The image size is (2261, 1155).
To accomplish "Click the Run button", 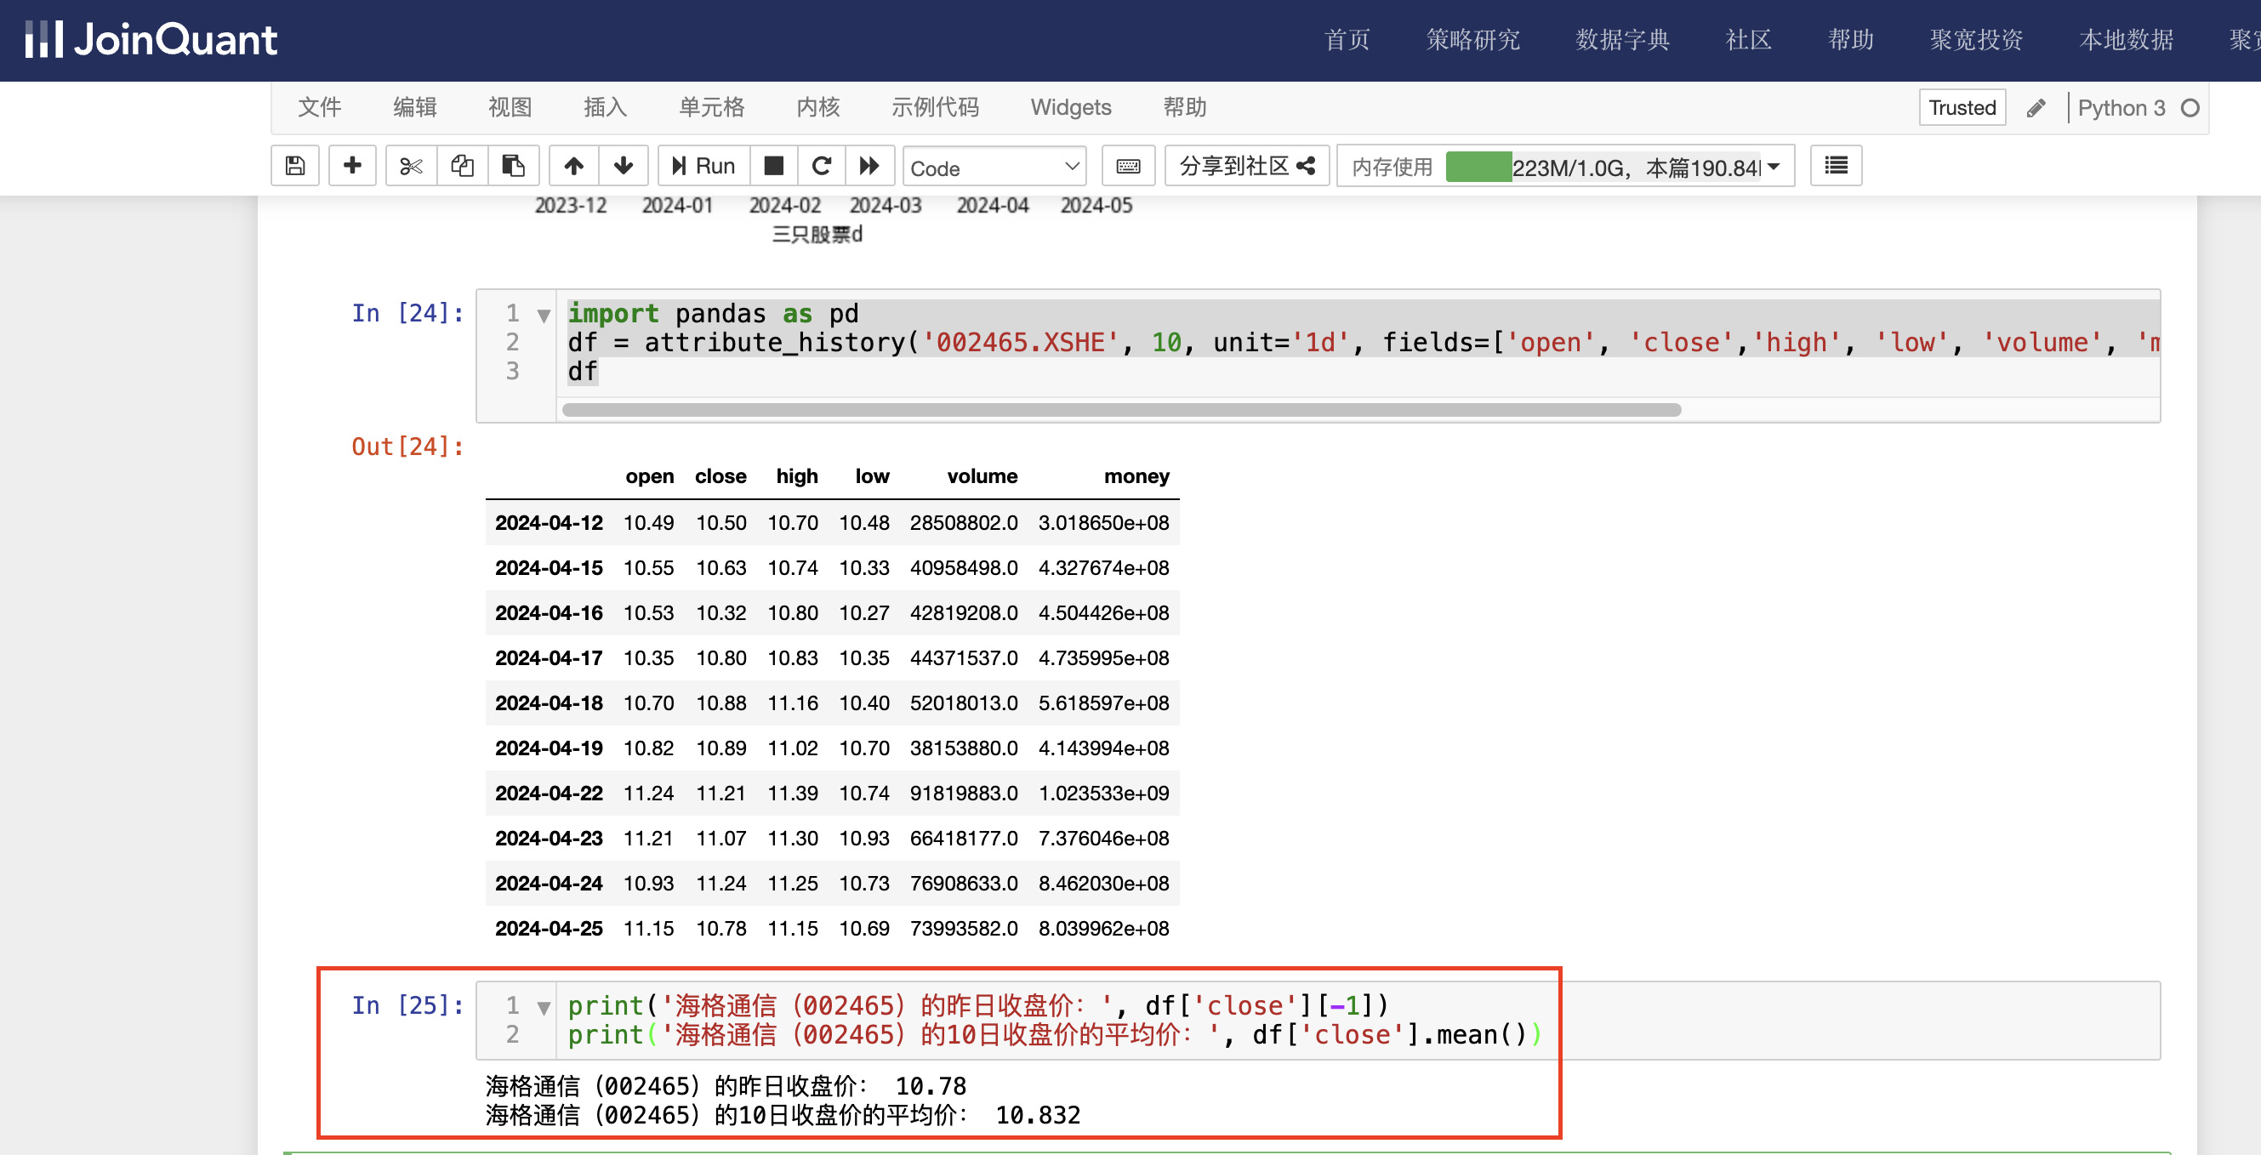I will click(703, 166).
